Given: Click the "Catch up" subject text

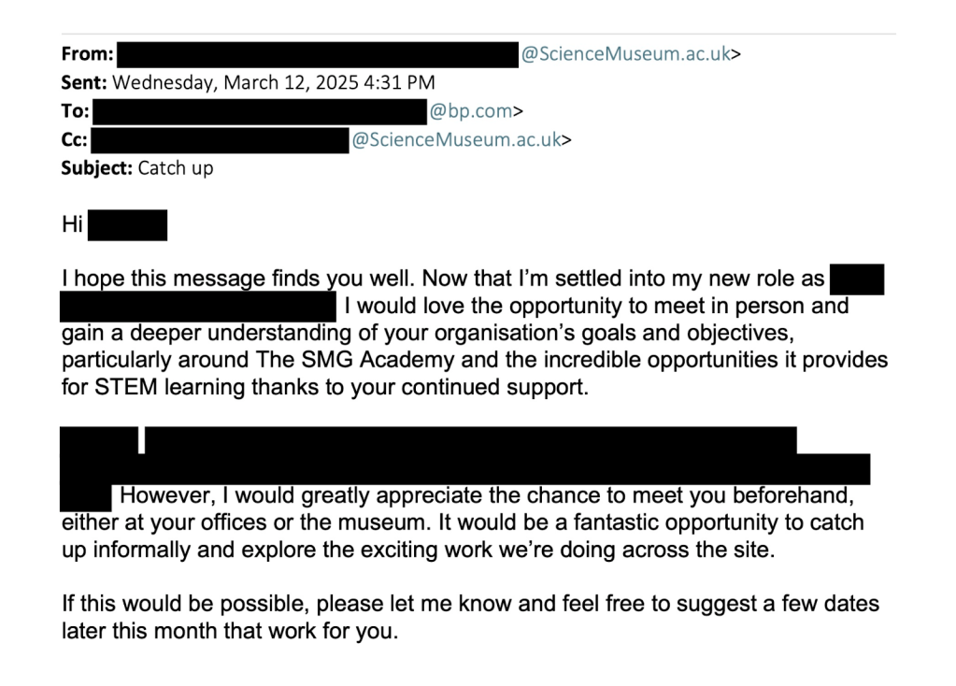Looking at the screenshot, I should tap(176, 169).
